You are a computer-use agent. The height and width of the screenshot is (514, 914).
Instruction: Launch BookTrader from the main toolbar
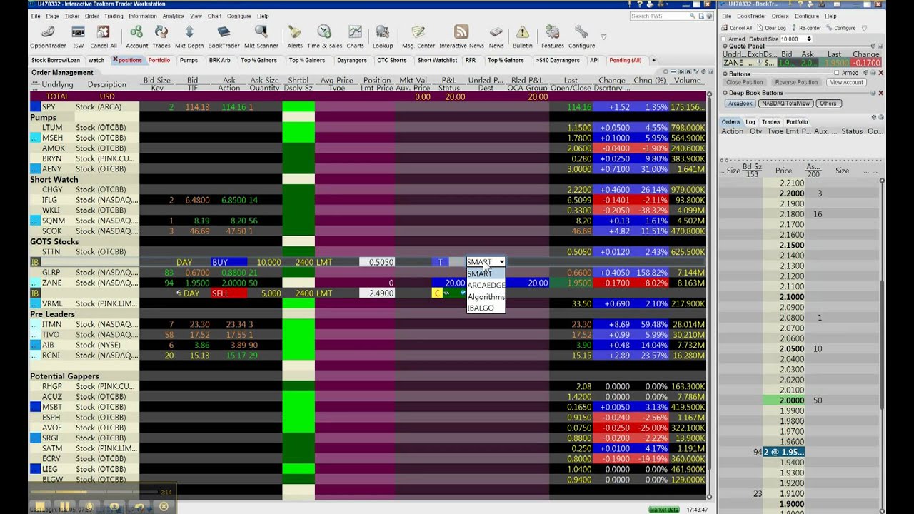pos(224,36)
